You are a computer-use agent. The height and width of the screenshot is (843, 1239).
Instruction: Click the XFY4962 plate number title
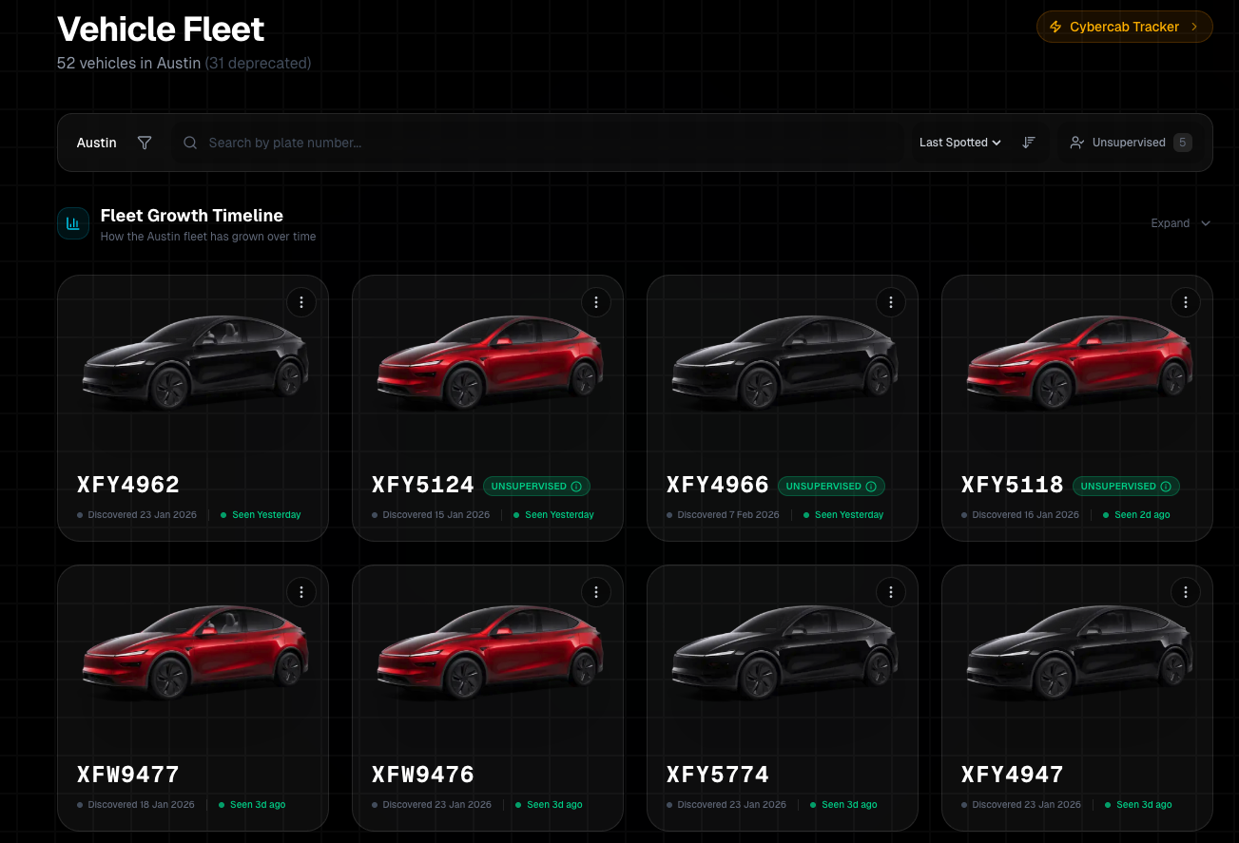coord(128,485)
